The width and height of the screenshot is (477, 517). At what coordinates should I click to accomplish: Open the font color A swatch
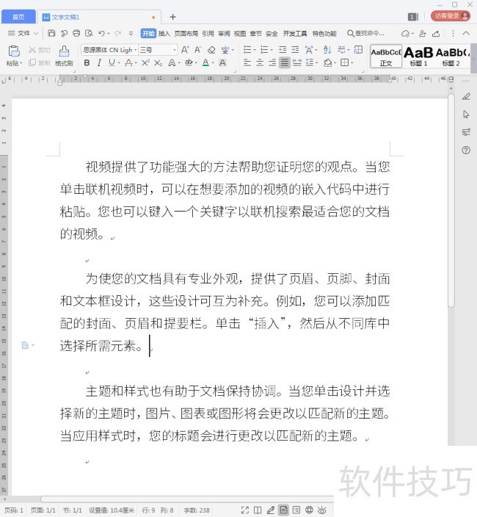coord(205,62)
